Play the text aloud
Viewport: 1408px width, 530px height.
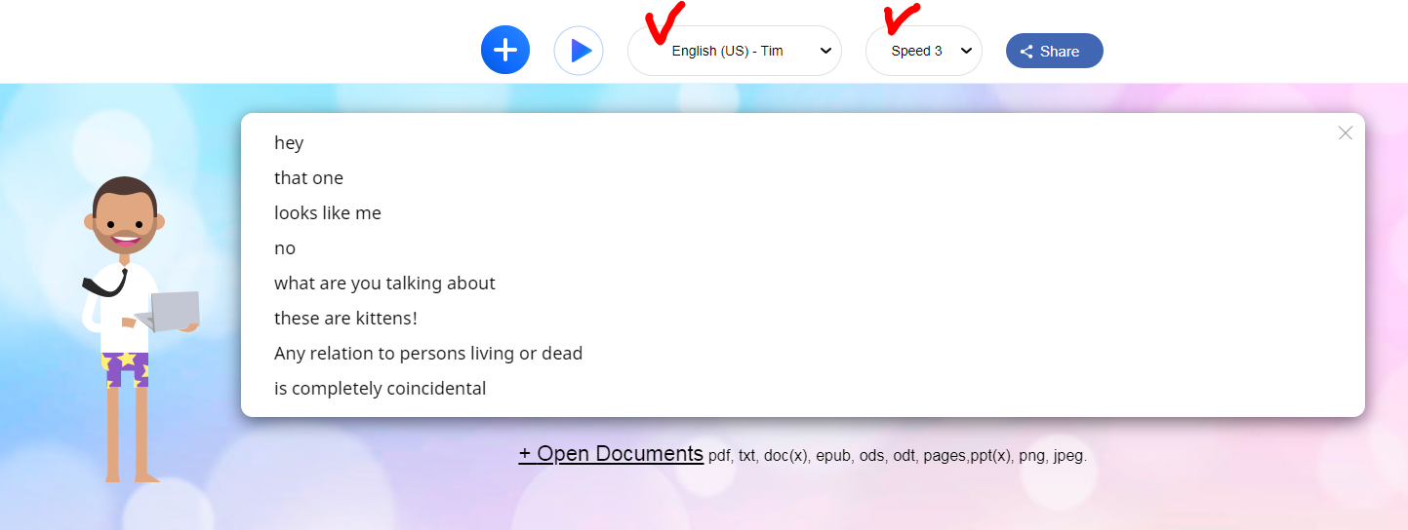pos(579,51)
